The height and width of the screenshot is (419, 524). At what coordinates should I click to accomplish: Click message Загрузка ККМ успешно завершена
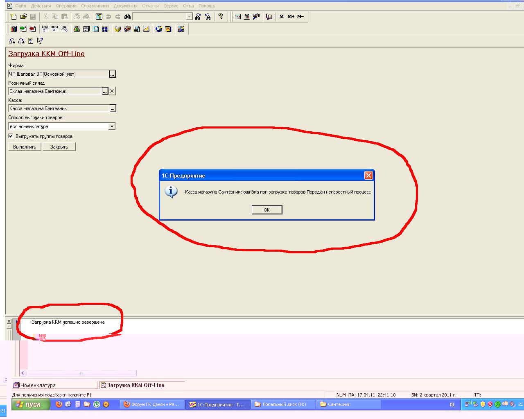[68, 322]
